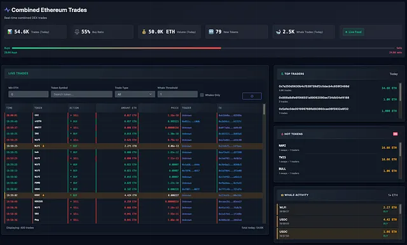Click the 4.424 ETH amount in USDC row

(130, 195)
